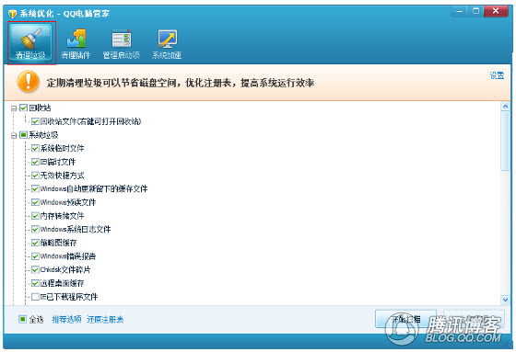Click the 还原注册表 link
This screenshot has height=352, width=516.
point(105,320)
